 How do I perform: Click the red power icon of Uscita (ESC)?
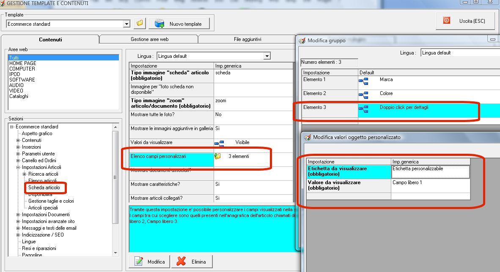point(446,21)
